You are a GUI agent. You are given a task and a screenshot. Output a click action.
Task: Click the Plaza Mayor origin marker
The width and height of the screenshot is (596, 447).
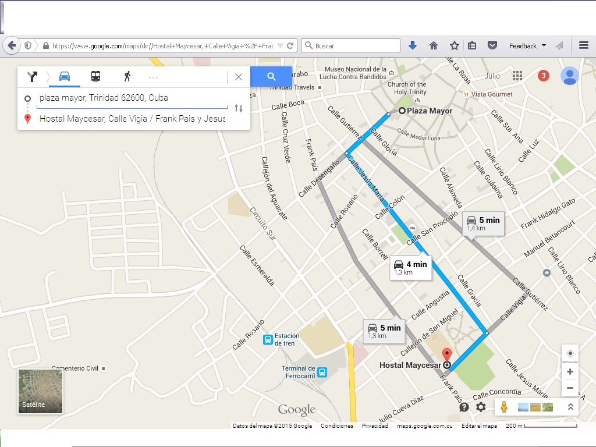(x=402, y=111)
